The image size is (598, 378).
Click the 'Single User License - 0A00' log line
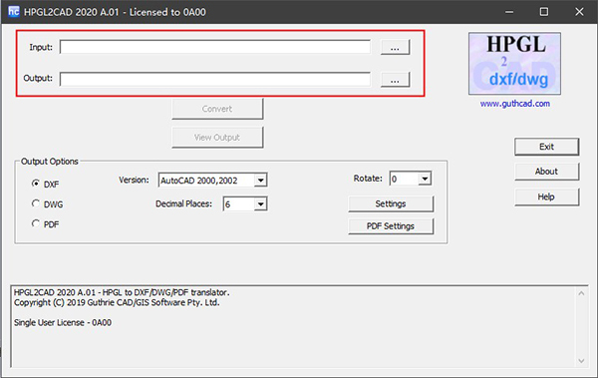[63, 322]
